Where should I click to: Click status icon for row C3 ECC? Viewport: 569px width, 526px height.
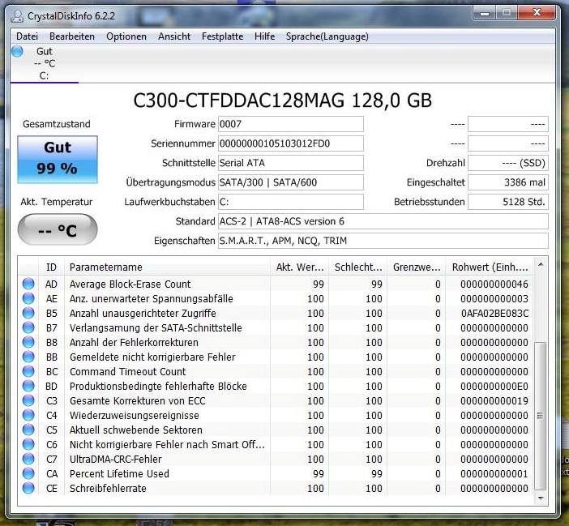(28, 400)
